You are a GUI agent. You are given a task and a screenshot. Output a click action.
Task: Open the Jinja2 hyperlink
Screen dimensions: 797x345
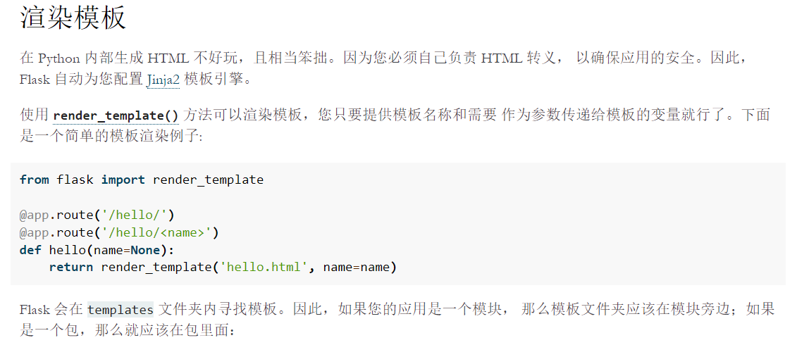(163, 80)
